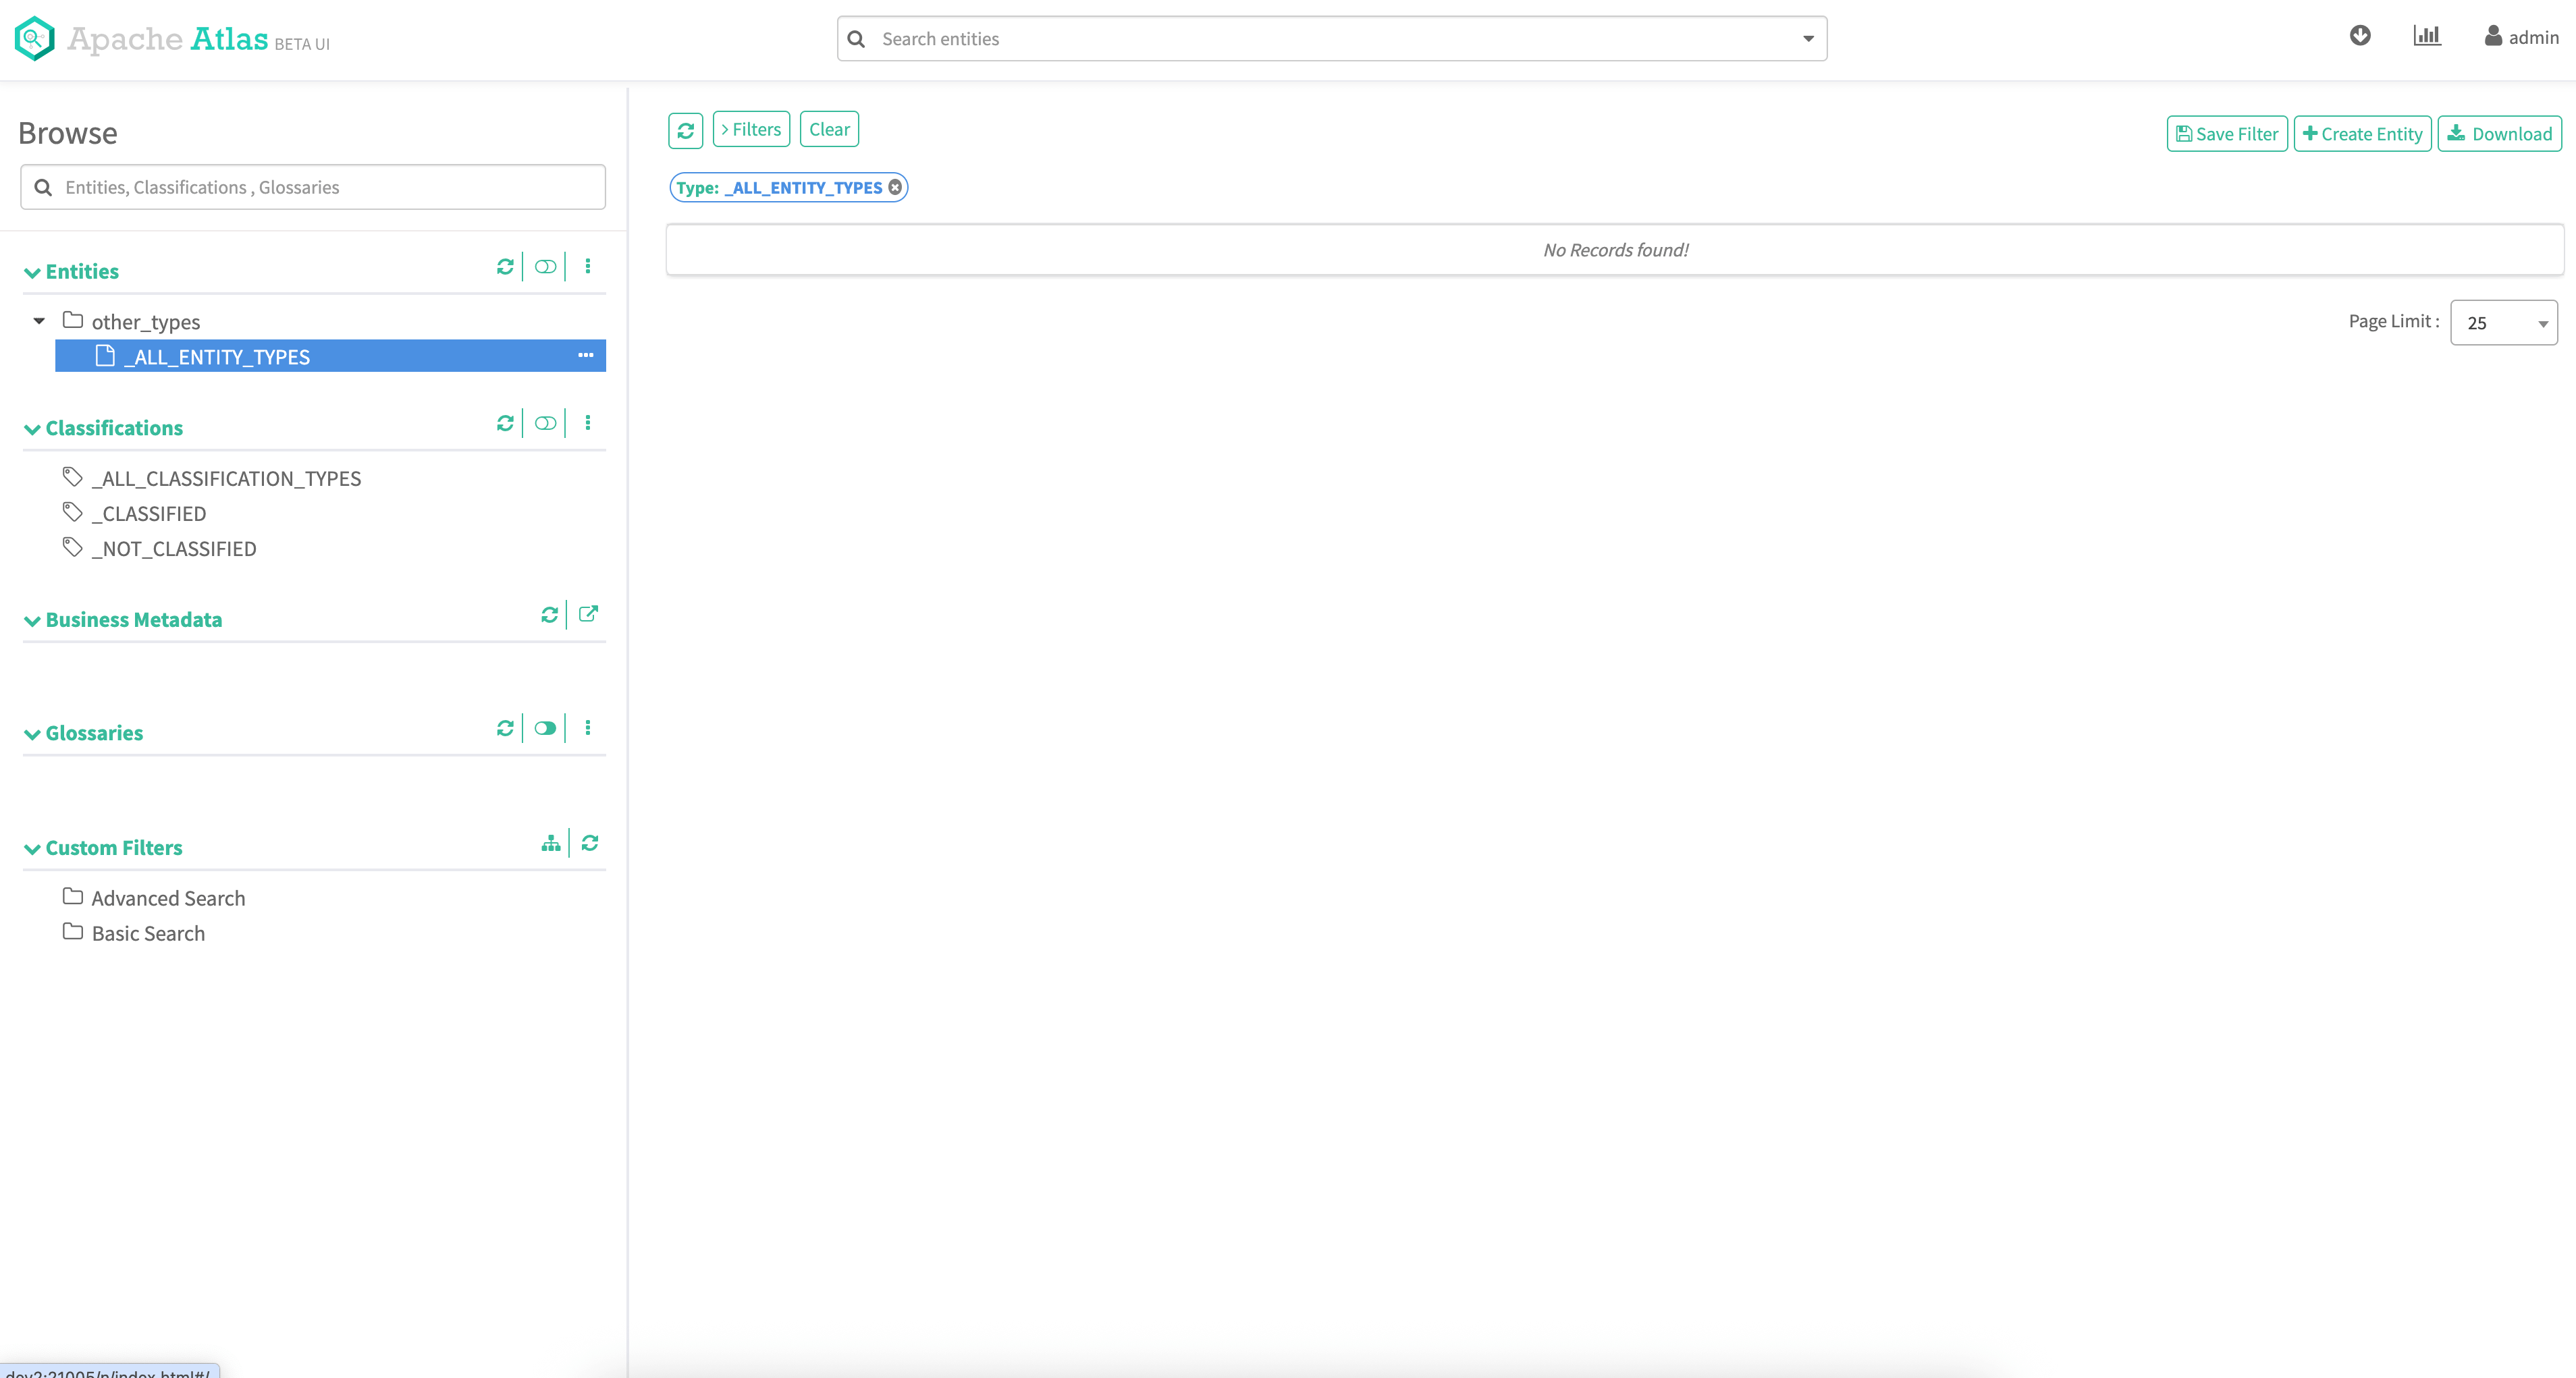Open Business Metadata external link icon
Screen dimensions: 2576x1378
[588, 614]
